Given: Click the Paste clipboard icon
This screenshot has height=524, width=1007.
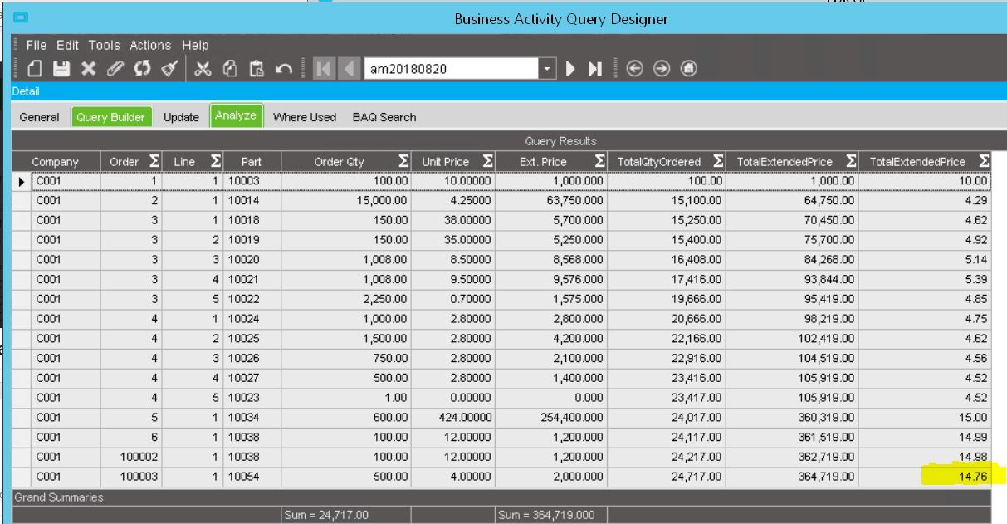Looking at the screenshot, I should point(257,69).
